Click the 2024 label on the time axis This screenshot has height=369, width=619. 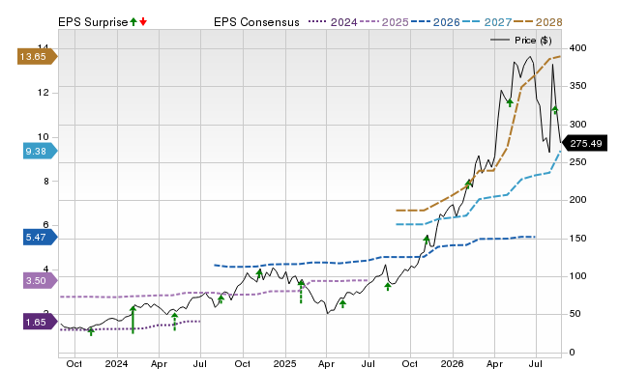coord(116,363)
